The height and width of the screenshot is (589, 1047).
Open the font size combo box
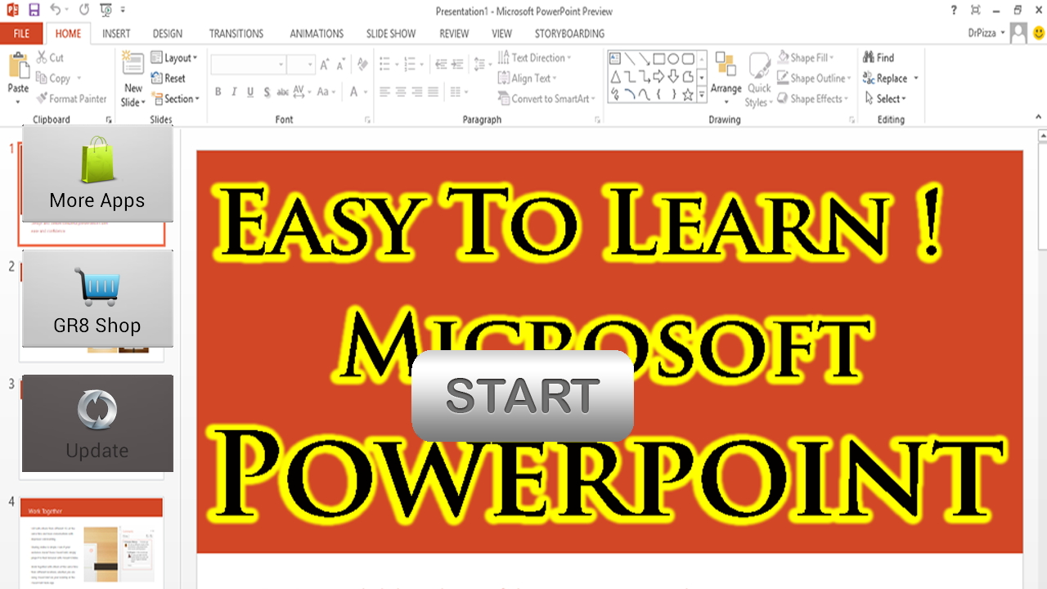point(301,65)
